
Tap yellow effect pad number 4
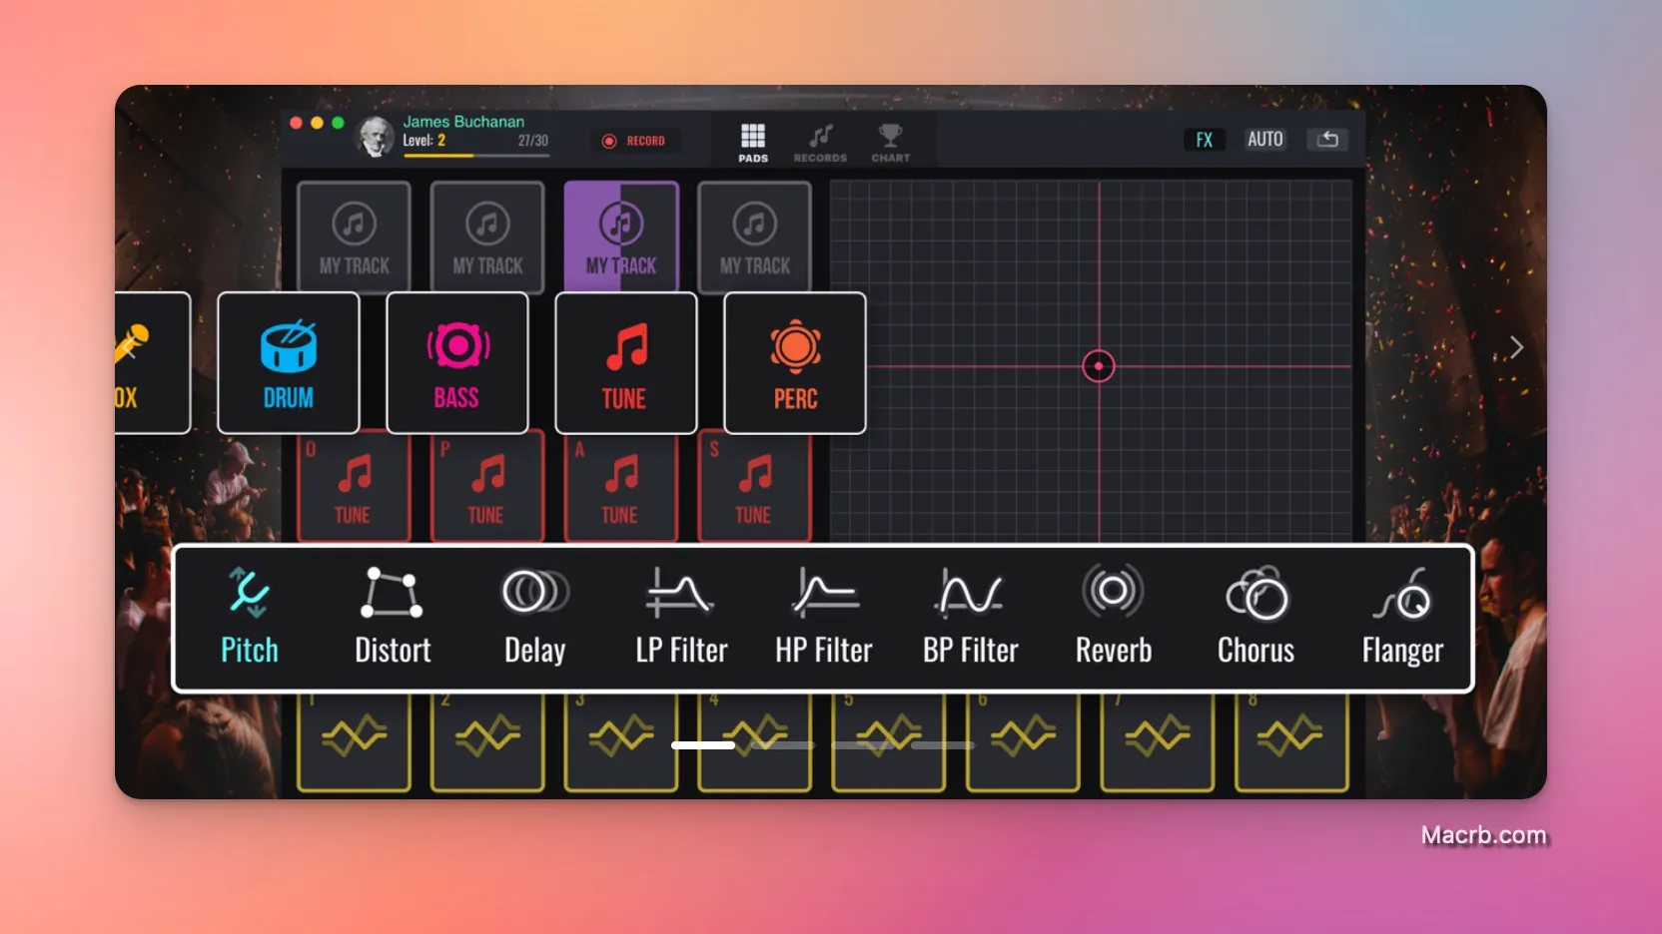(754, 741)
